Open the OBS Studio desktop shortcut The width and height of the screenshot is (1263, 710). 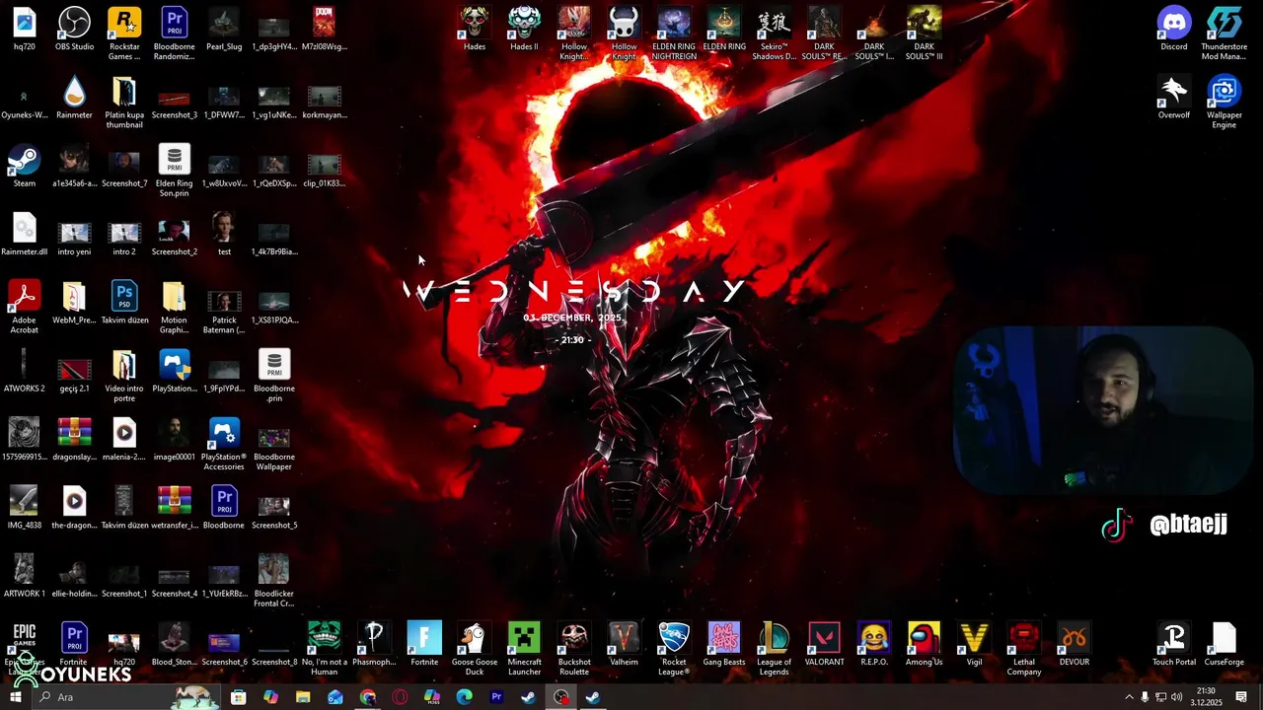pos(74,30)
